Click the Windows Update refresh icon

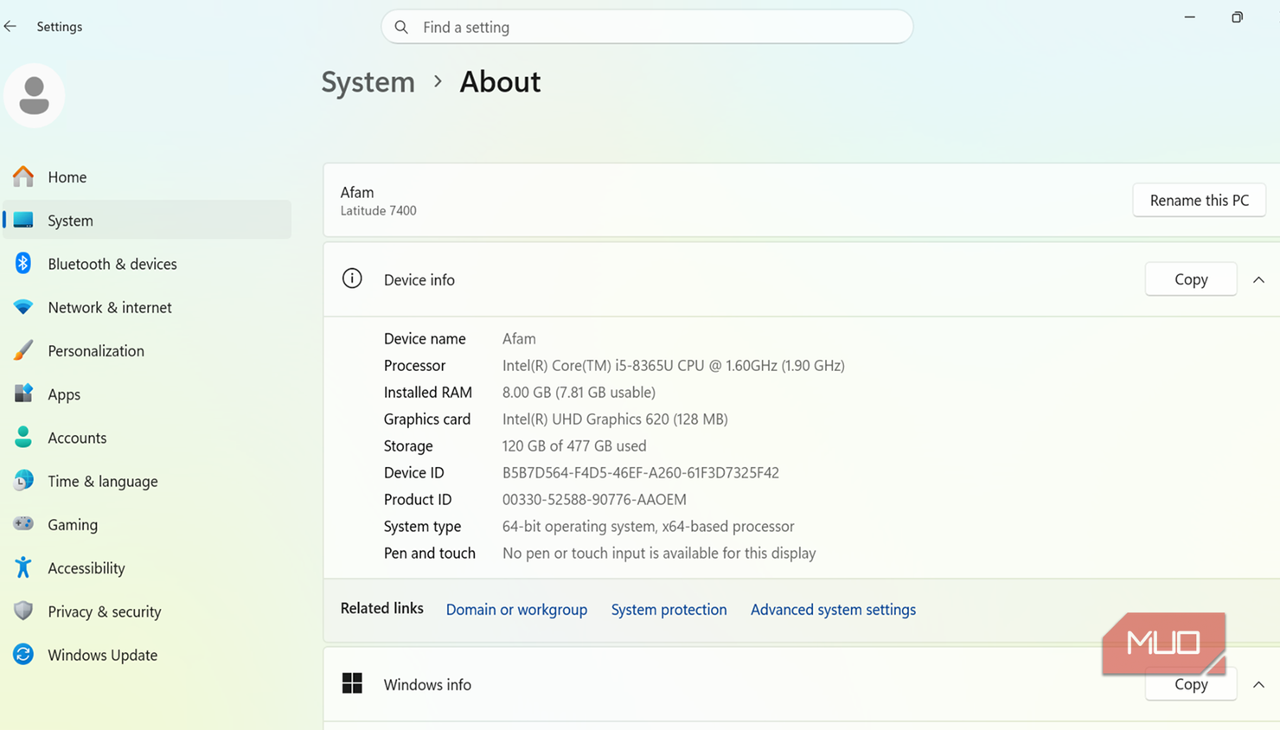(23, 655)
